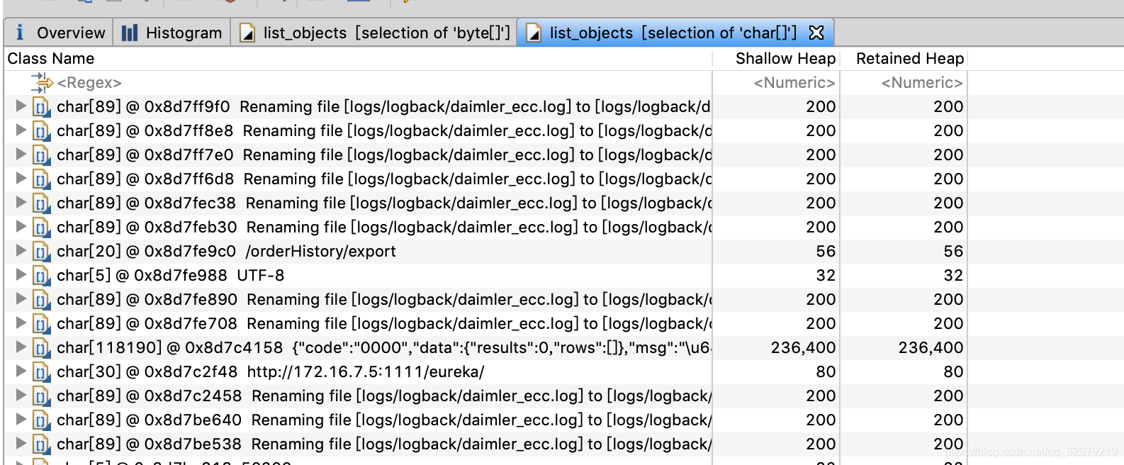The height and width of the screenshot is (465, 1124).
Task: Click the array icon for char[89] @ 0x8d7feb30
Action: point(42,228)
